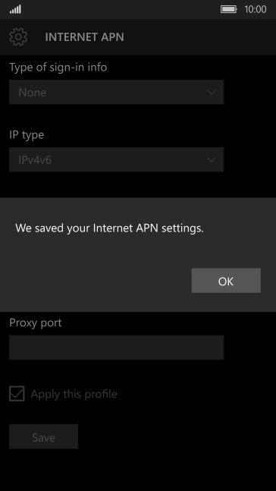The image size is (276, 491).
Task: Select the None value text
Action: click(33, 93)
